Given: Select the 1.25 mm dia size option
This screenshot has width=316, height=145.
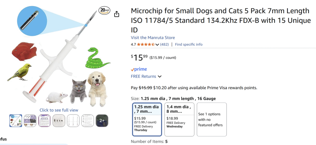Looking at the screenshot, I should (x=147, y=119).
